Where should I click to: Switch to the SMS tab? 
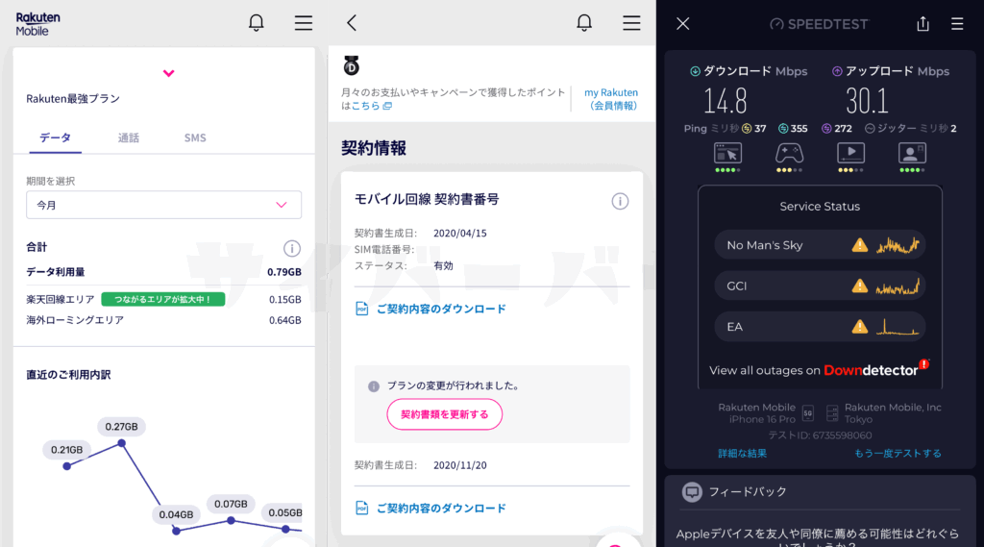pyautogui.click(x=195, y=137)
